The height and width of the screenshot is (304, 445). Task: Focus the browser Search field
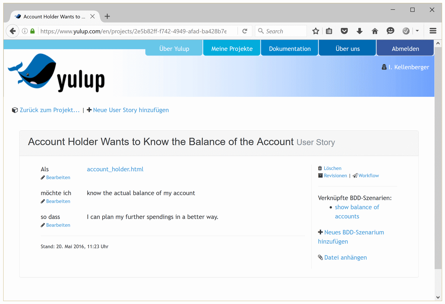[x=281, y=31]
